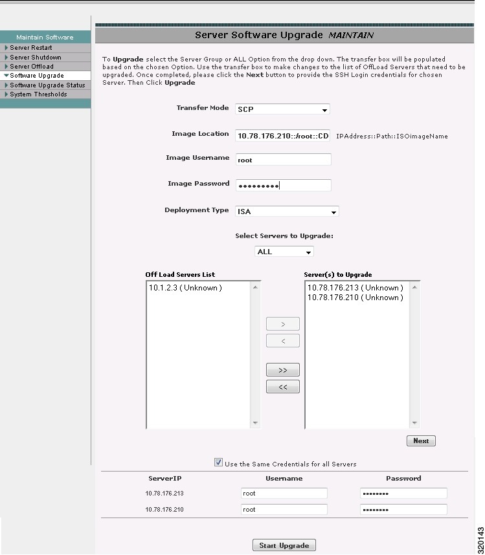Open the Select Servers ALL dropdown
Image resolution: width=485 pixels, height=555 pixels.
pyautogui.click(x=284, y=252)
